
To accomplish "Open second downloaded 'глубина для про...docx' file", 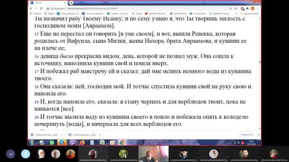I will [82, 135].
